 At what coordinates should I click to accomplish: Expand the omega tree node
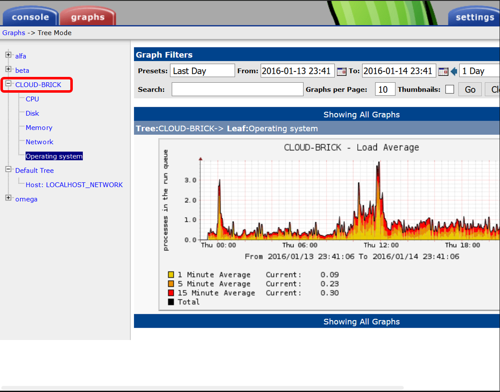pyautogui.click(x=8, y=198)
